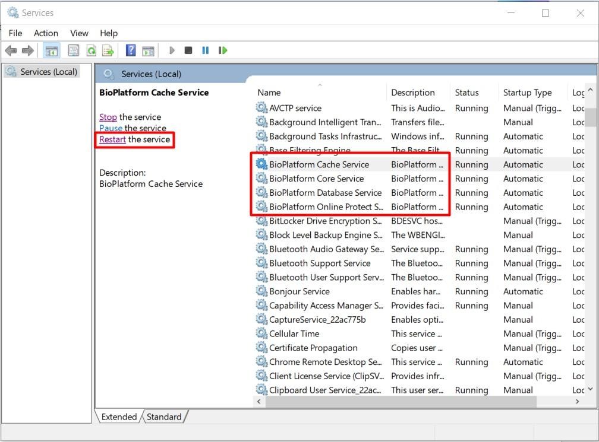Click Services icon in title bar

tap(13, 12)
